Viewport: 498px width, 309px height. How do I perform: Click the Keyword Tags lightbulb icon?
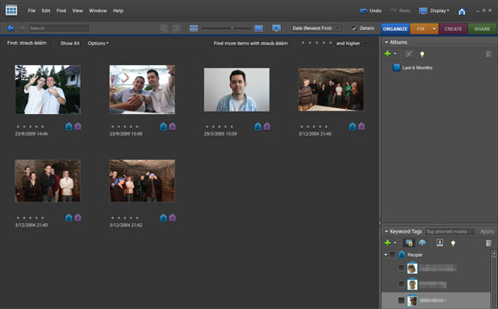pyautogui.click(x=452, y=243)
